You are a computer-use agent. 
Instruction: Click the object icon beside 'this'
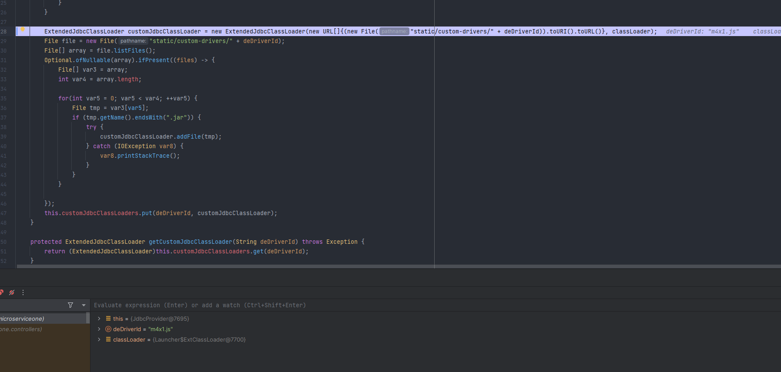108,319
